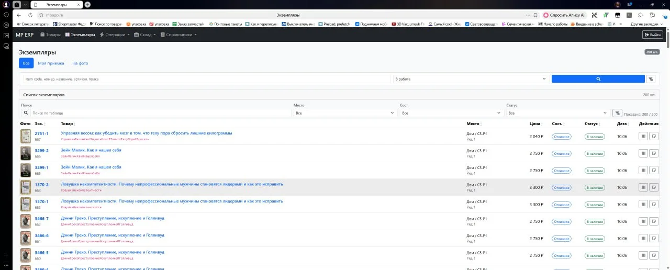Open the На фото tab

coord(80,63)
